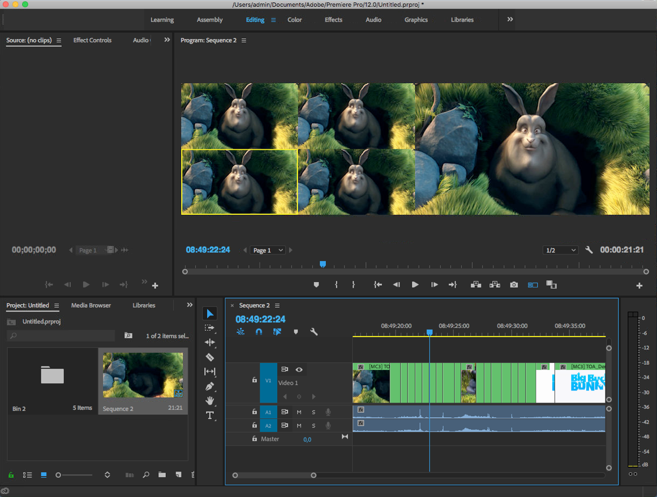This screenshot has height=497, width=657.
Task: Add a marker in timeline header
Action: tap(296, 331)
